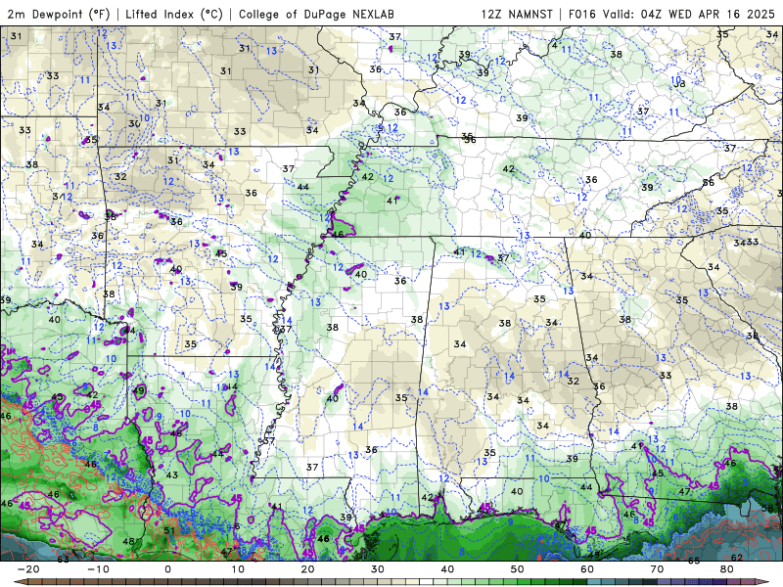Click the -20 label on color scale

(28, 569)
